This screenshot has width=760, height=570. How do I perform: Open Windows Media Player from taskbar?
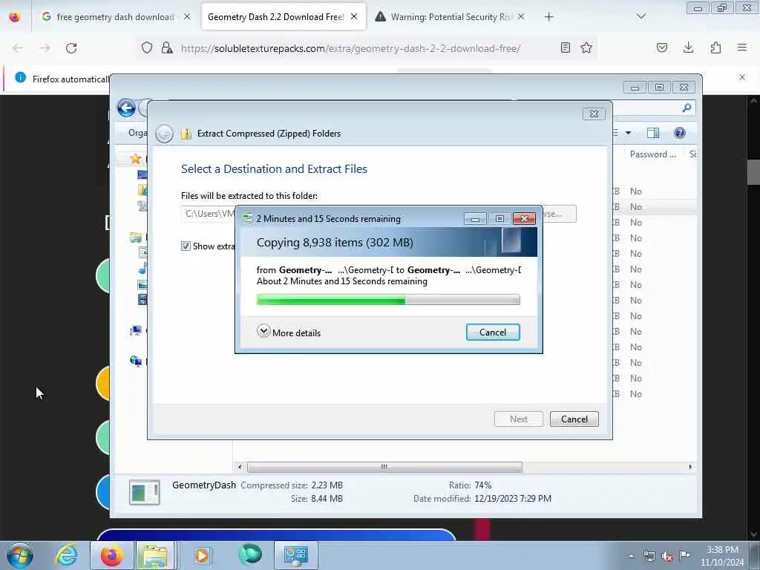pyautogui.click(x=202, y=555)
